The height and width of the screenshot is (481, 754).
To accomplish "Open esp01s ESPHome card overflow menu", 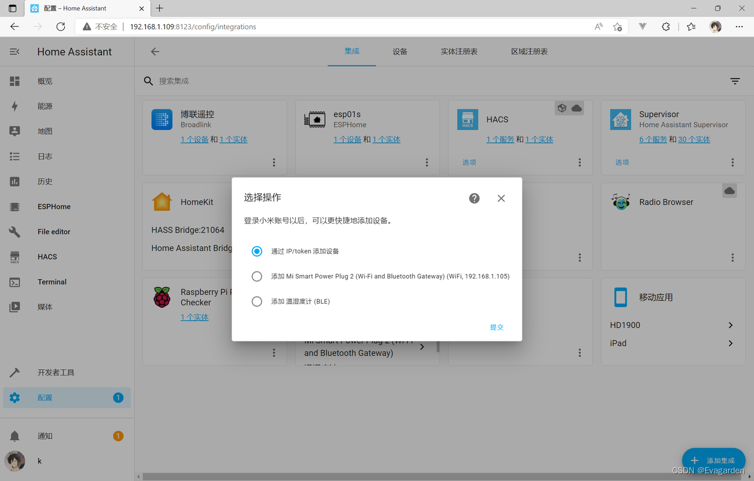I will pos(427,162).
